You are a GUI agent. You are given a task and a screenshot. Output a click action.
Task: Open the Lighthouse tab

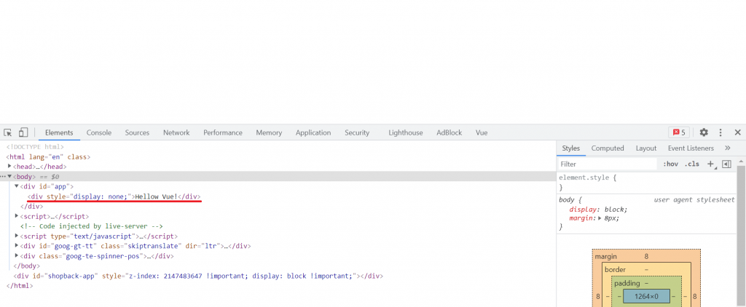405,132
